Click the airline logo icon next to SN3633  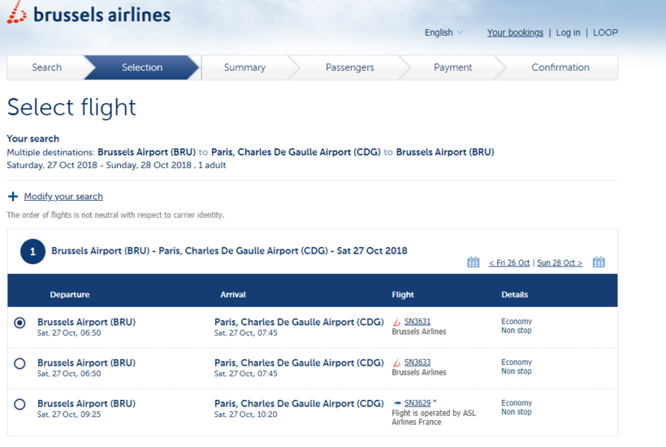pos(397,363)
